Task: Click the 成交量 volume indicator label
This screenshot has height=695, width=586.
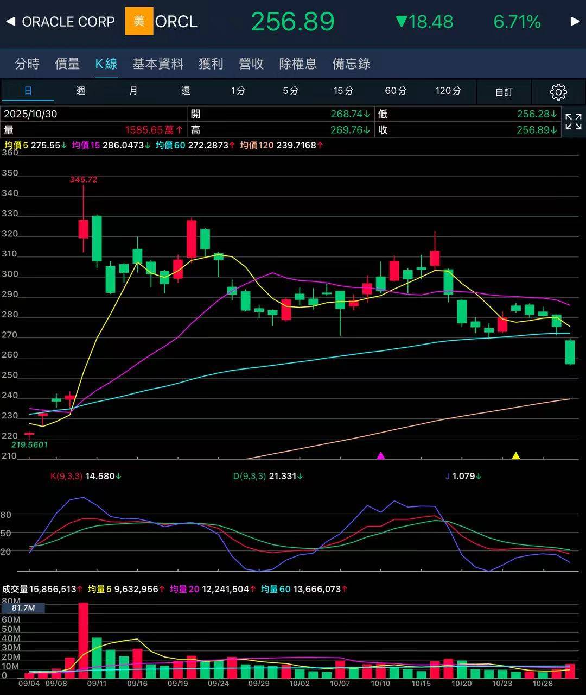Action: pyautogui.click(x=15, y=589)
